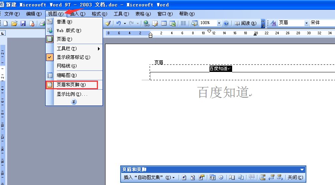Click the Tables and Borders pencil icon

tap(155, 23)
